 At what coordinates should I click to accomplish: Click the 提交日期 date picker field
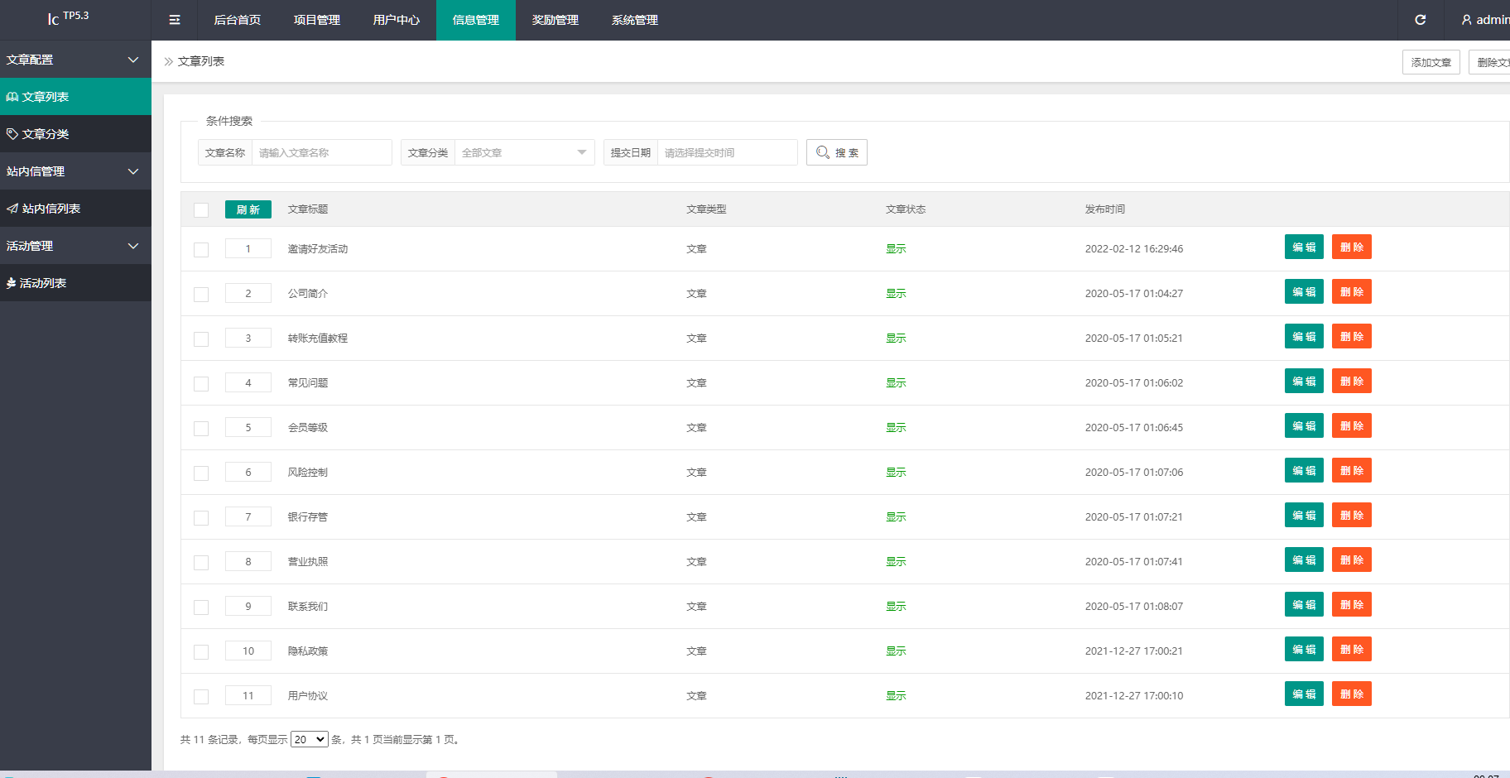[726, 152]
